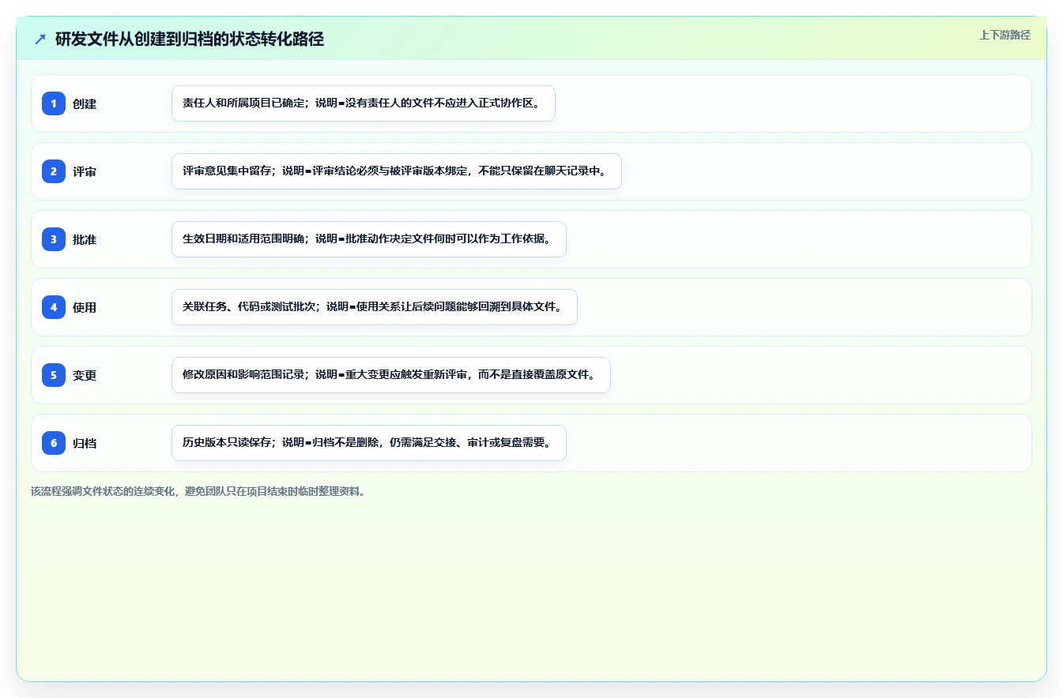The image size is (1063, 698).
Task: Click the 历史版本只读保存 description box
Action: 369,443
